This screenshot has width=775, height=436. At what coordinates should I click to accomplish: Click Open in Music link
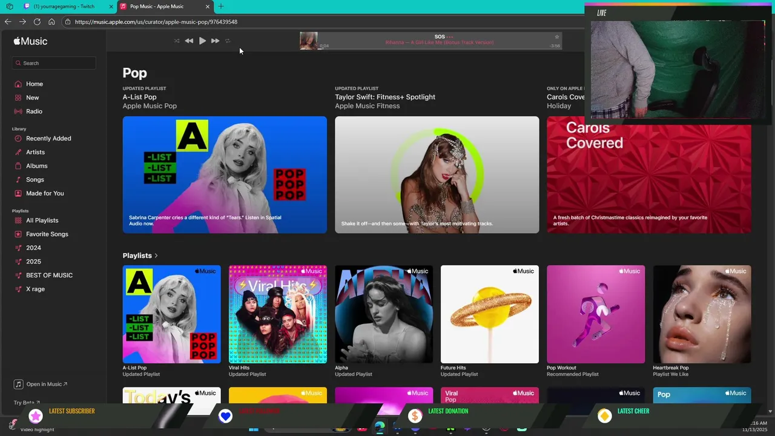tap(41, 384)
